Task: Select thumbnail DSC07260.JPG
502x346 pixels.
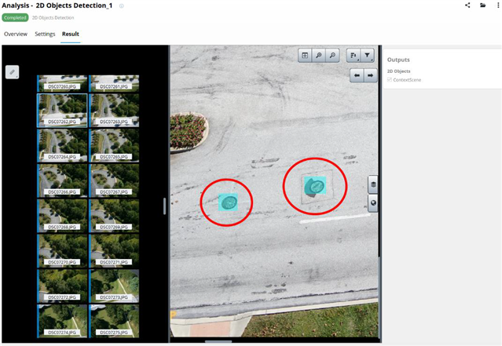Action: coord(62,83)
